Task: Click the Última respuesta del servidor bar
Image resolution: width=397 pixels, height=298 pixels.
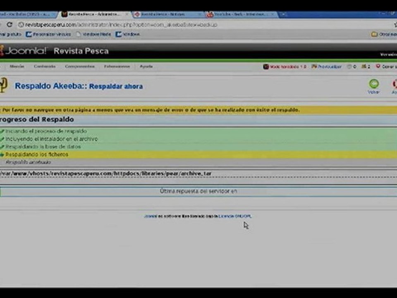Action: point(198,191)
